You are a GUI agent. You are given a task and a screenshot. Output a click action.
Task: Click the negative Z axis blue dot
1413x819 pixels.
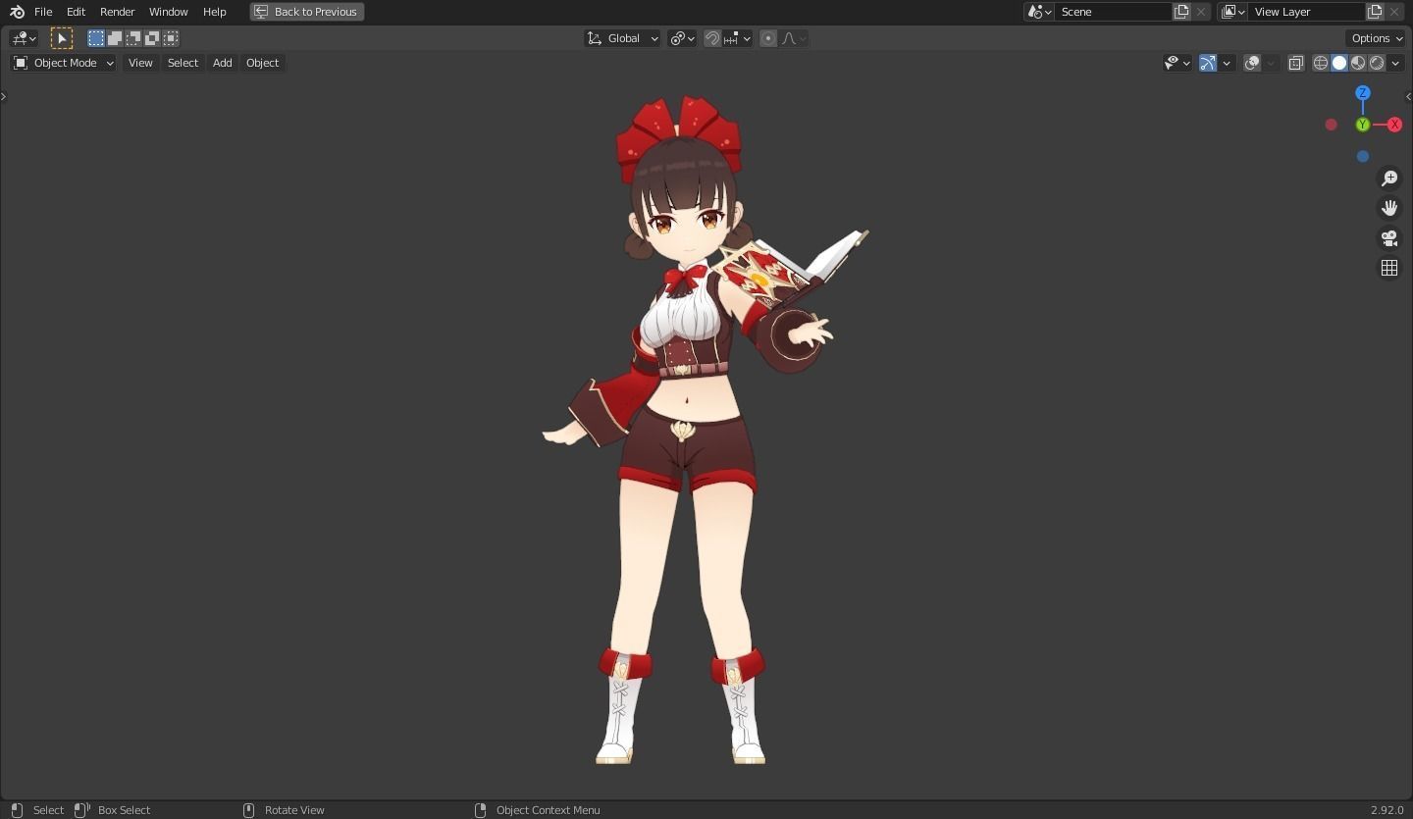pos(1362,156)
